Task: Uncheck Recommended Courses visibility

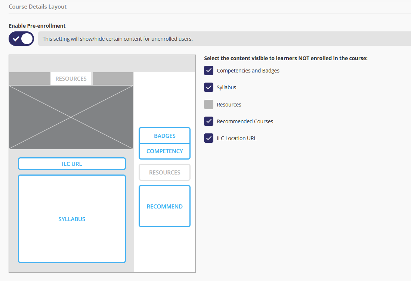Action: tap(208, 121)
